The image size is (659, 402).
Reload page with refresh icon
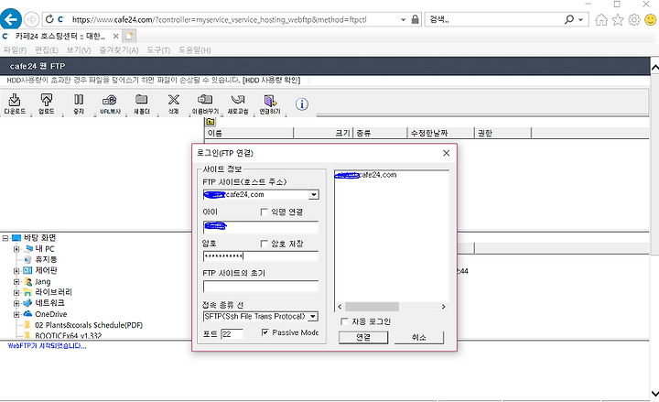(49, 19)
